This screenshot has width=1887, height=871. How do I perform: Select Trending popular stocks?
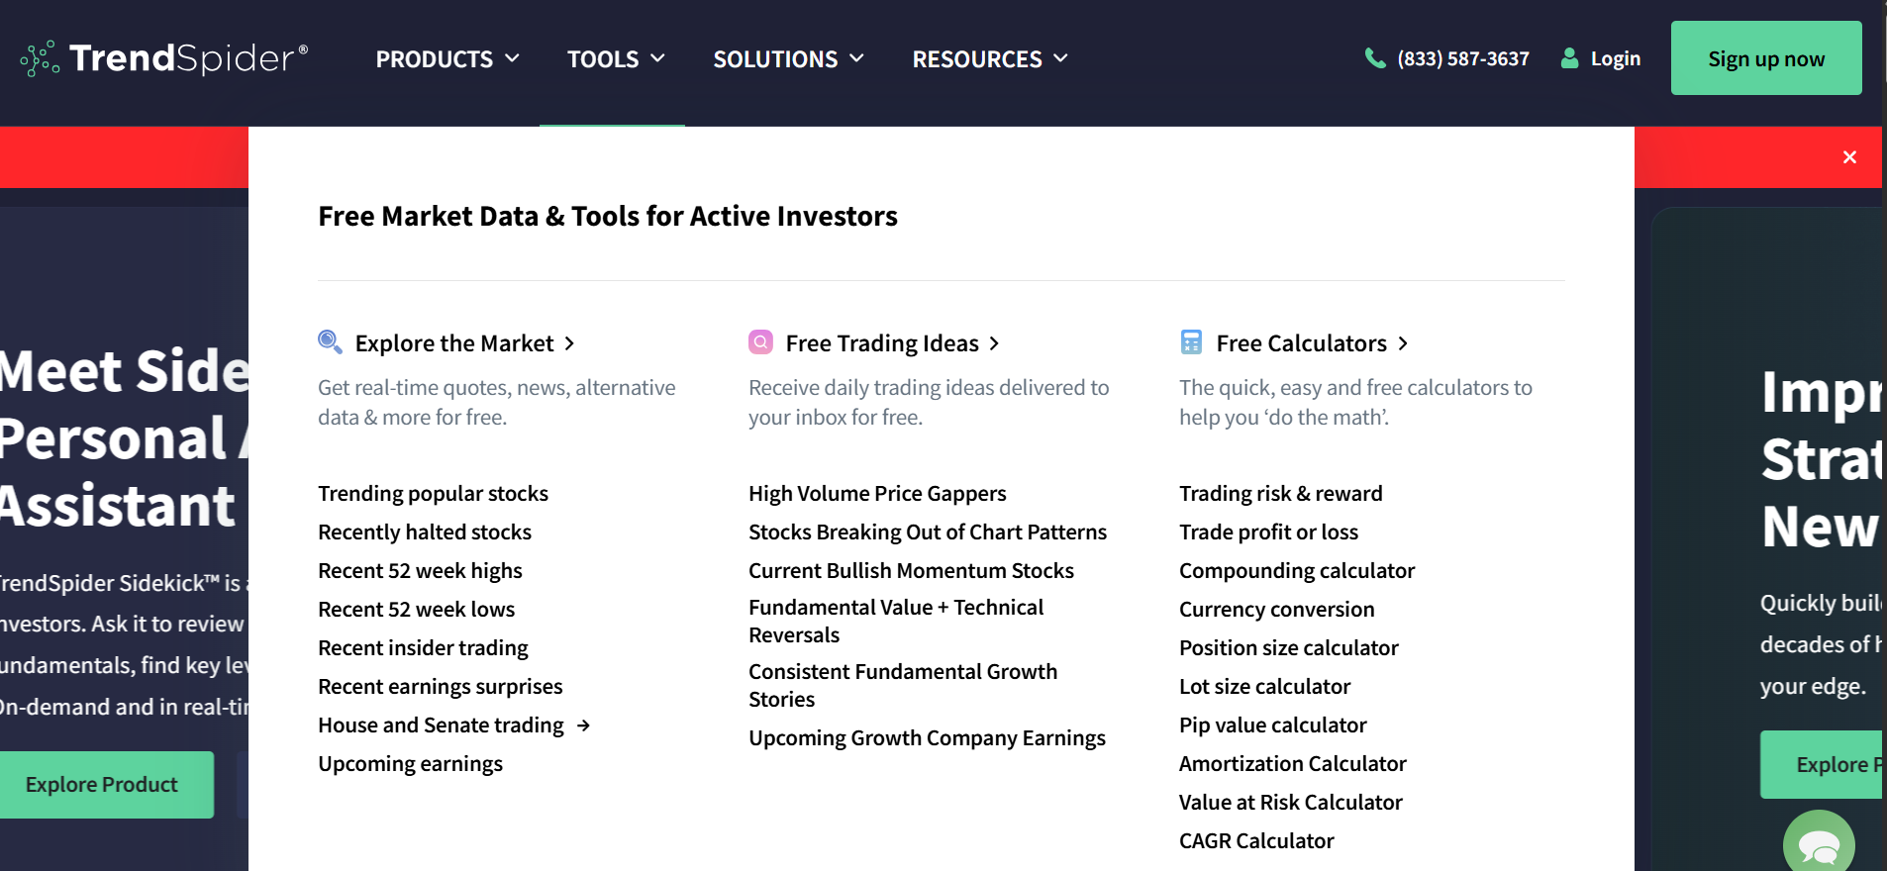tap(433, 494)
